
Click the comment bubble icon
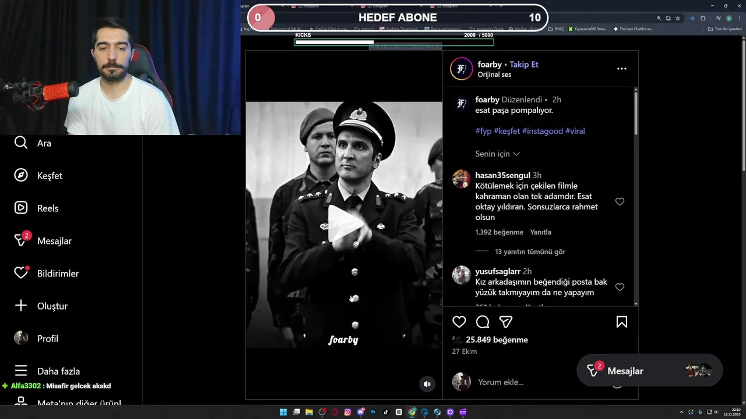(483, 322)
